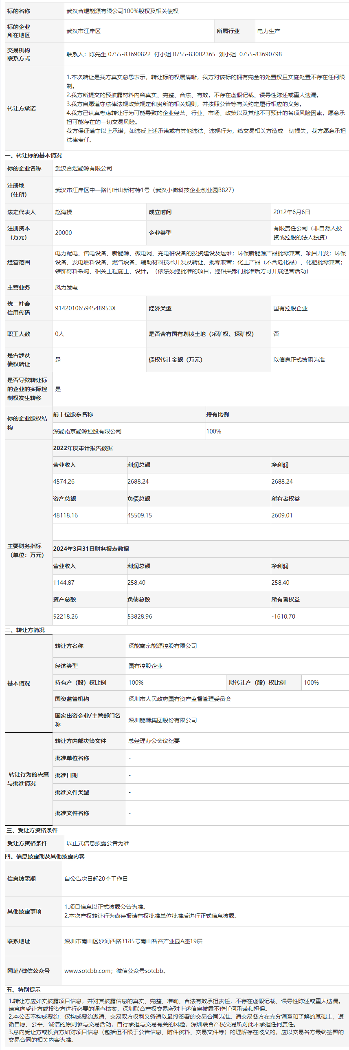Click the employee count 0人

[60, 334]
